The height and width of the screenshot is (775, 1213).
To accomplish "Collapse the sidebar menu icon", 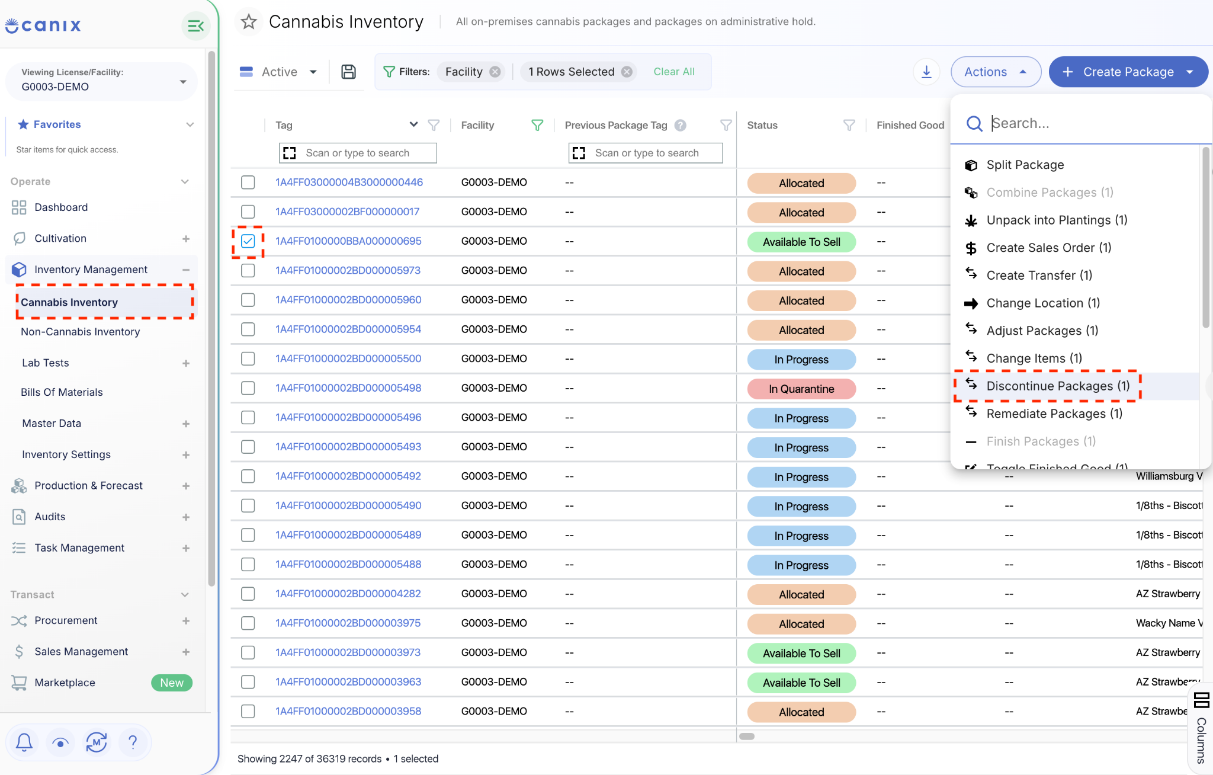I will click(x=195, y=26).
